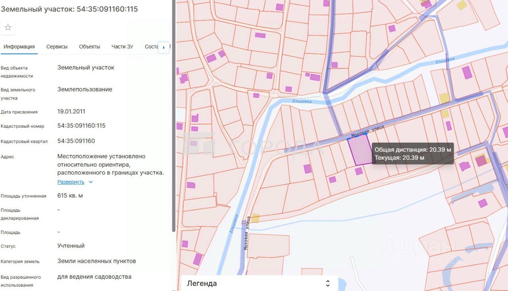
Task: Select the highlighted purple land plot on the map
Action: 361,150
